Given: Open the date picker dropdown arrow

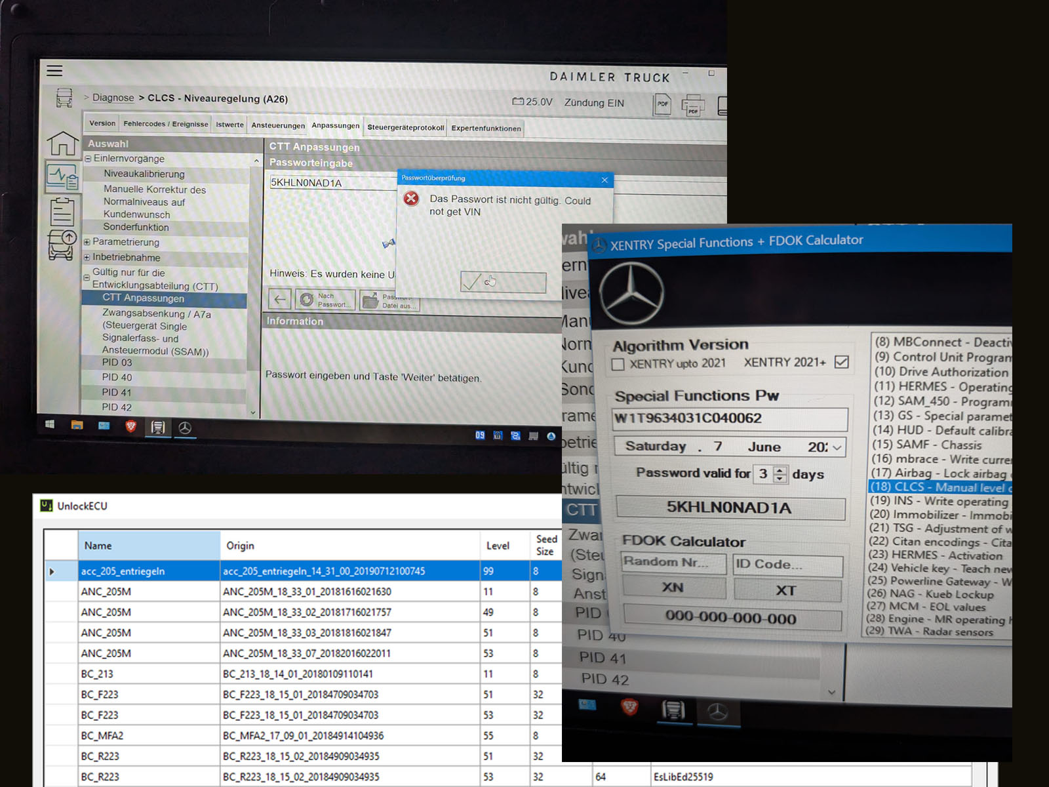Looking at the screenshot, I should [x=837, y=447].
